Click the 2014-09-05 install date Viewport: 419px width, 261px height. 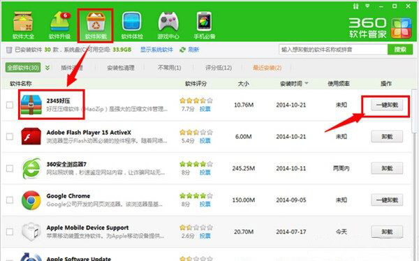[291, 200]
